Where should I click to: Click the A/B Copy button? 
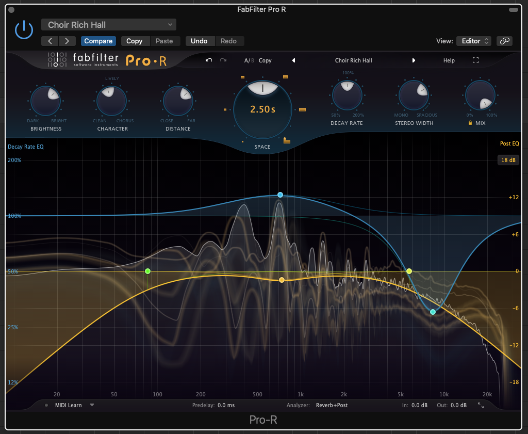265,60
